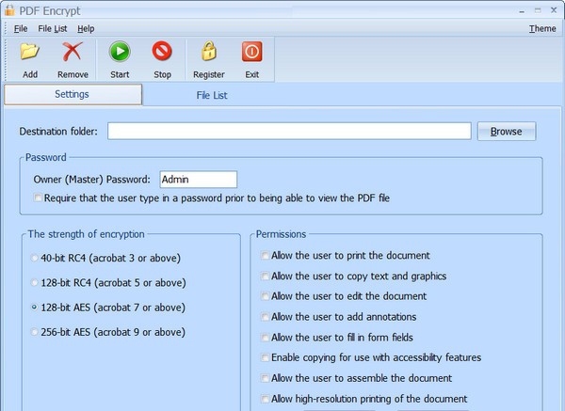This screenshot has width=565, height=411.
Task: Check Allow the user to assemble the document
Action: pos(265,378)
